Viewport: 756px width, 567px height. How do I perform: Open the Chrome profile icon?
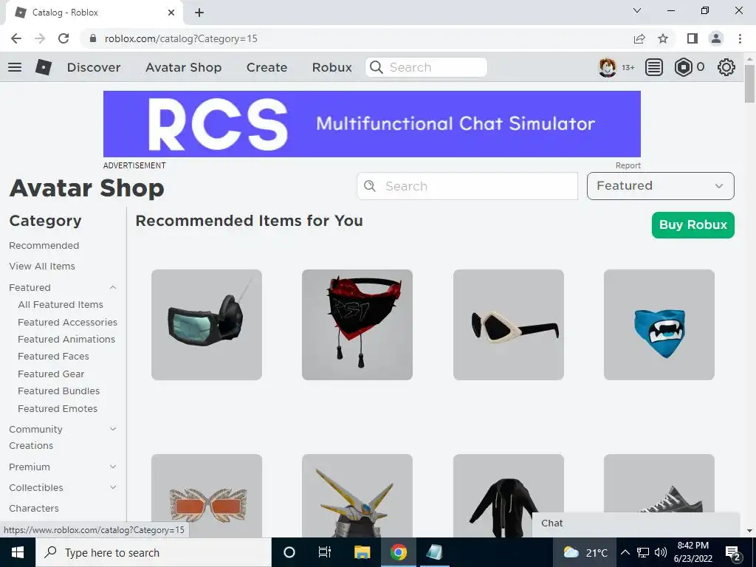(716, 38)
